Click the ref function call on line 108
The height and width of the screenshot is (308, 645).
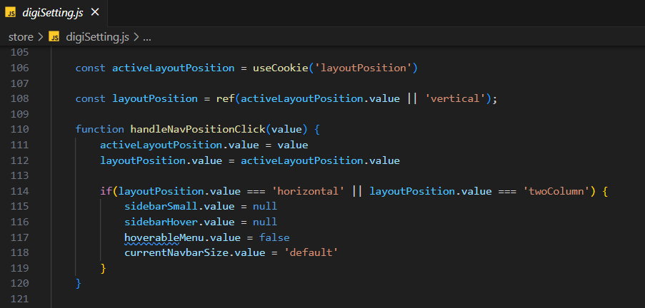[225, 99]
